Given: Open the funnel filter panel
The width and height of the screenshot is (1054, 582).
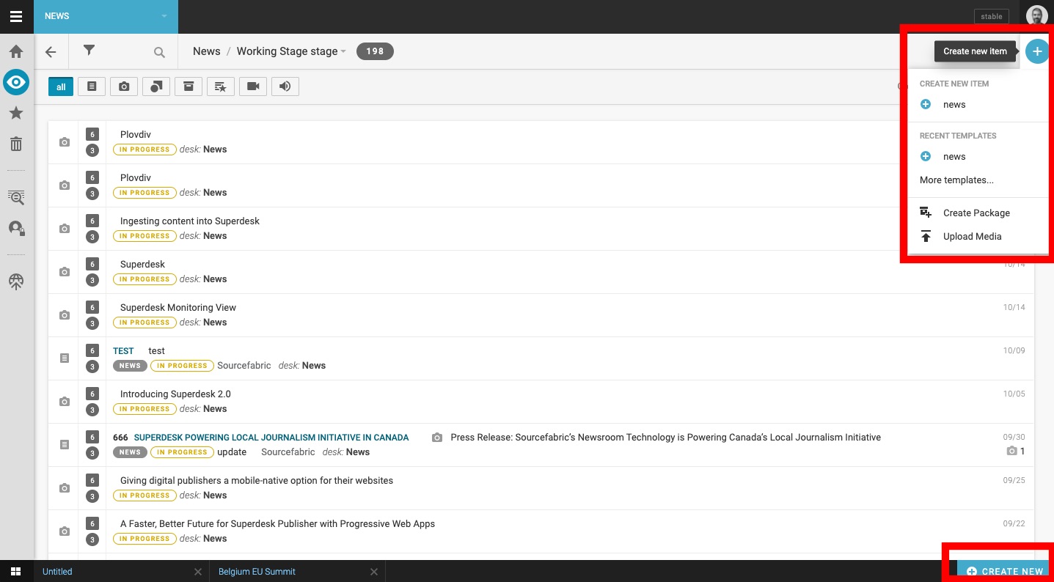Looking at the screenshot, I should tap(89, 51).
